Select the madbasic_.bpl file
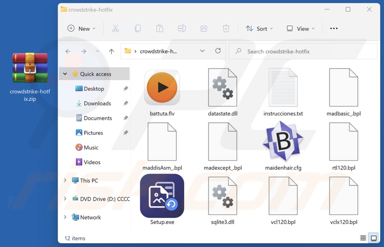 coord(344,93)
